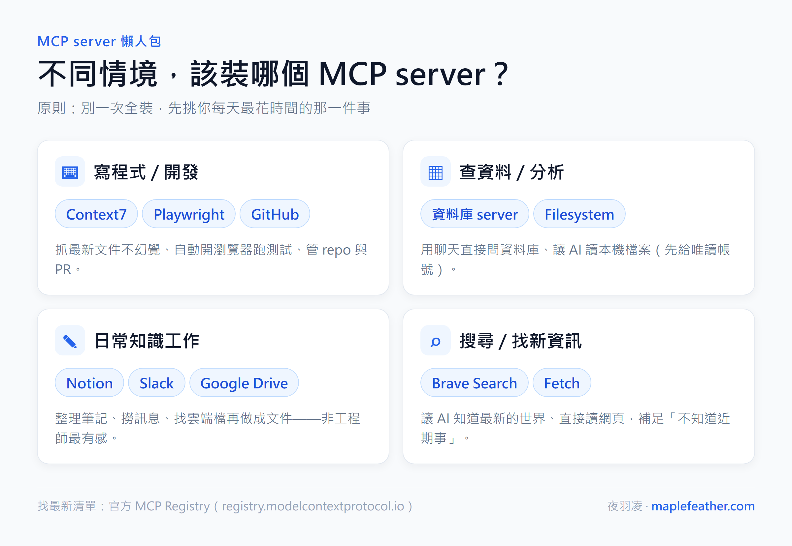792x546 pixels.
Task: Click the Fetch tag
Action: click(562, 382)
